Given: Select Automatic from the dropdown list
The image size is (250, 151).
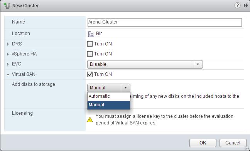Looking at the screenshot, I should pyautogui.click(x=109, y=96).
